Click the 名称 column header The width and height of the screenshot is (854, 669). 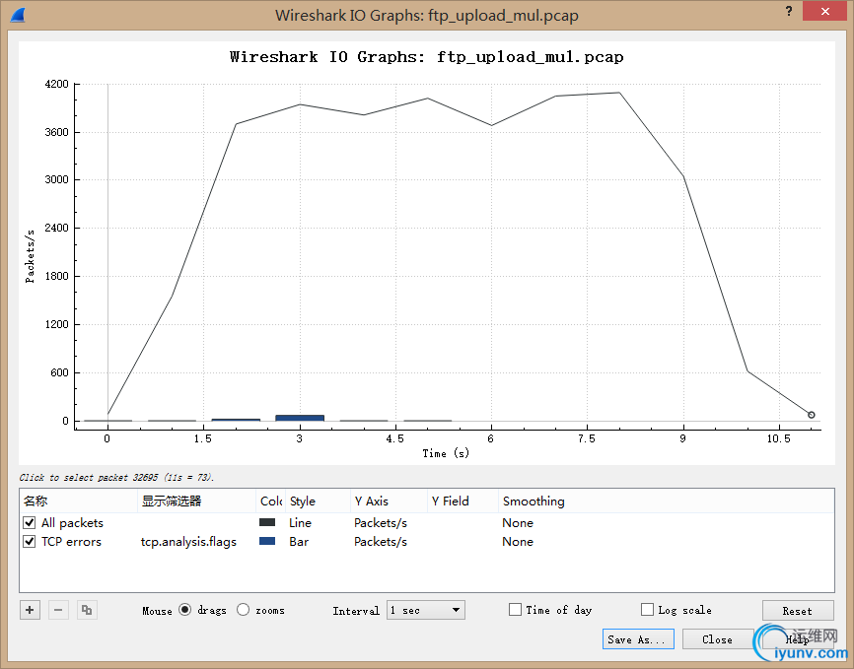[79, 501]
